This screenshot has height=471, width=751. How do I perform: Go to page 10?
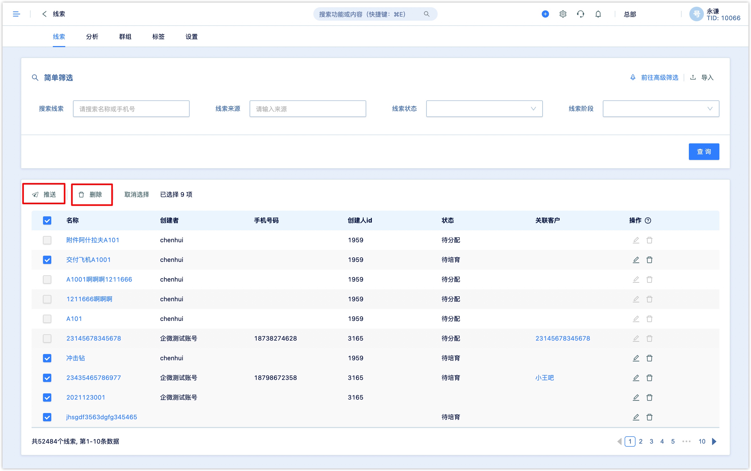(x=702, y=441)
